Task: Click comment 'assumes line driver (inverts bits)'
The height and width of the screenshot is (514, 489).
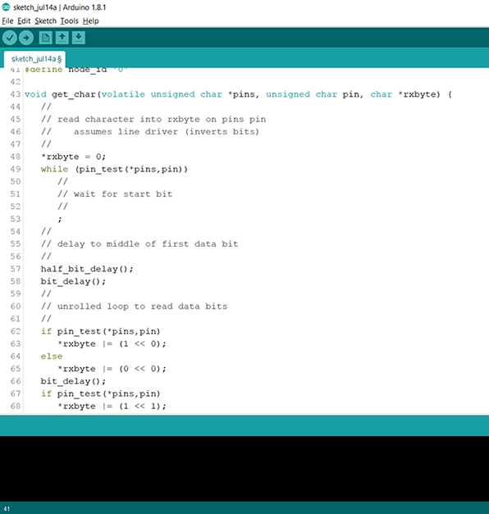Action: (x=150, y=132)
